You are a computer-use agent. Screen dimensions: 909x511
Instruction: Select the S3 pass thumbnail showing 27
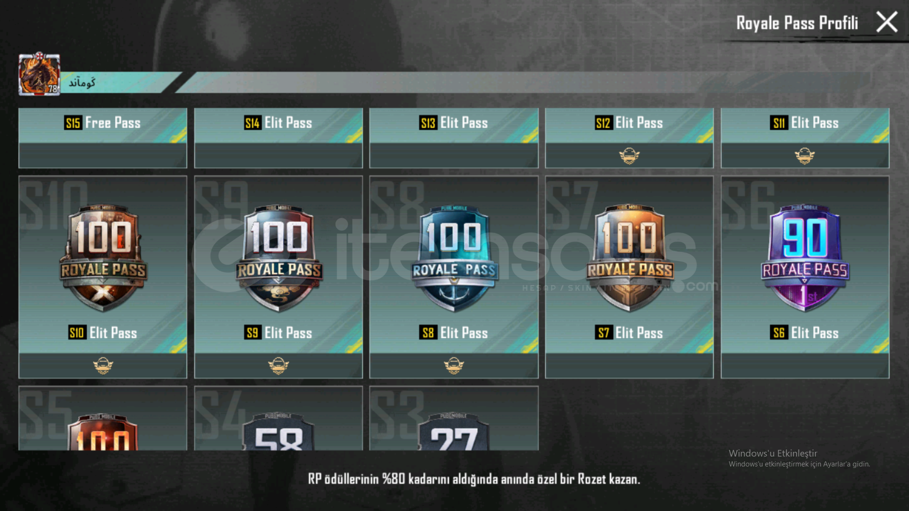click(454, 418)
